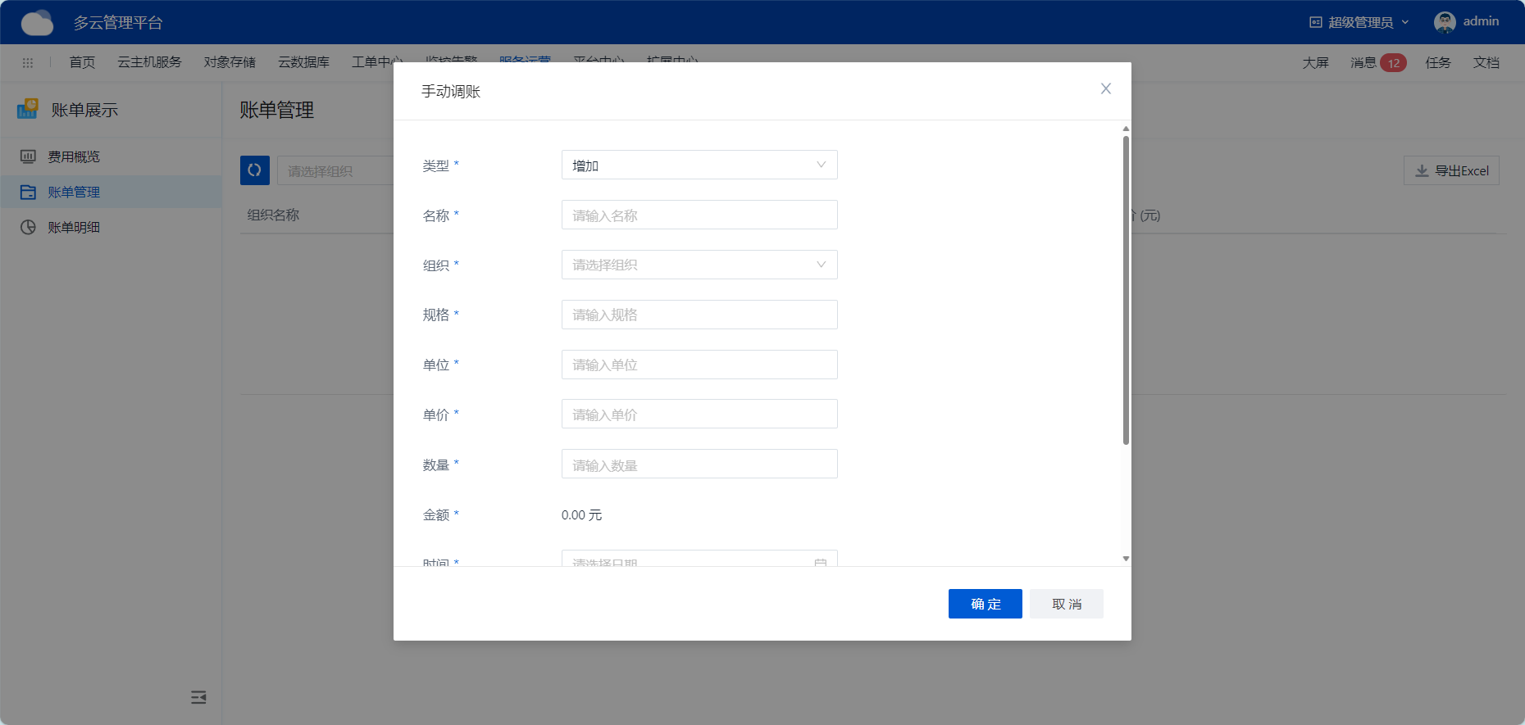1525x725 pixels.
Task: Click the 数量 input field
Action: pos(699,464)
